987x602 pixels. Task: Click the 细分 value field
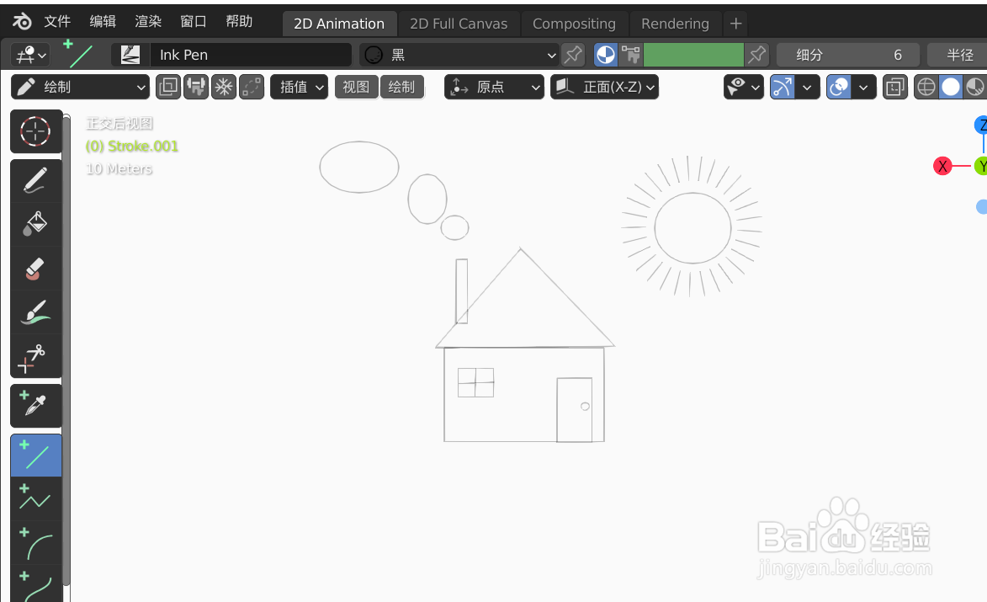click(847, 55)
